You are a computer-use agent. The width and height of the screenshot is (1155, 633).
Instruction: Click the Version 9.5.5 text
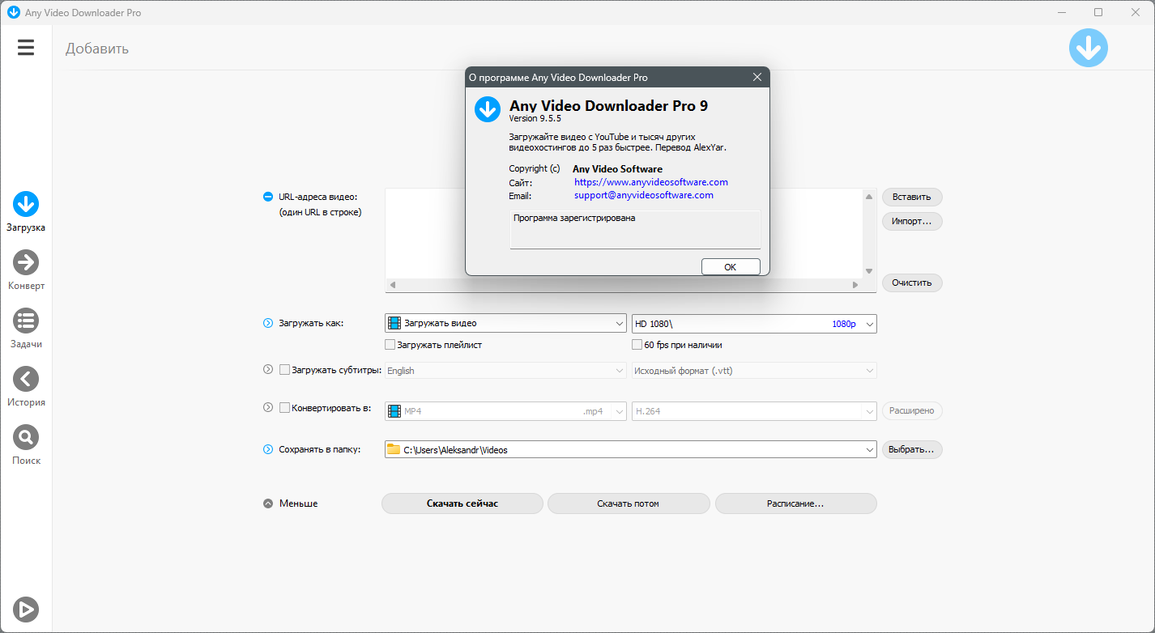(x=535, y=118)
